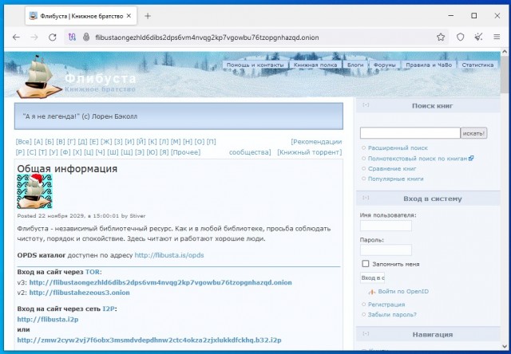Bookmark this page with the star icon
The height and width of the screenshot is (354, 511).
(x=441, y=37)
